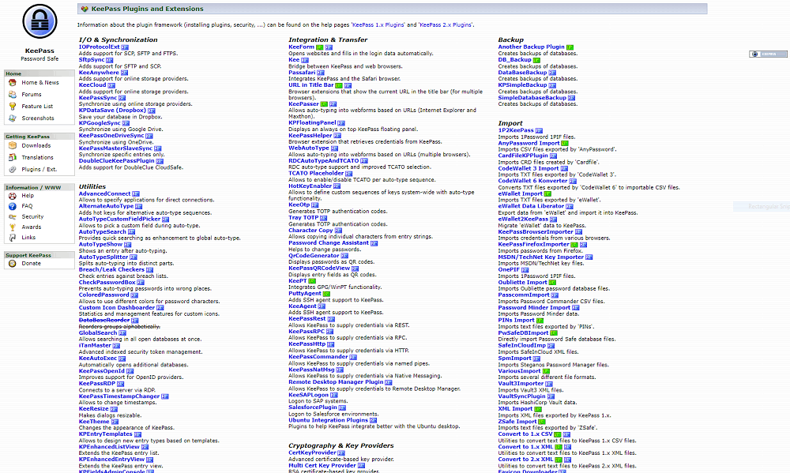Click the blue 2.x badge beside KeePasser
The image size is (790, 473).
[333, 104]
